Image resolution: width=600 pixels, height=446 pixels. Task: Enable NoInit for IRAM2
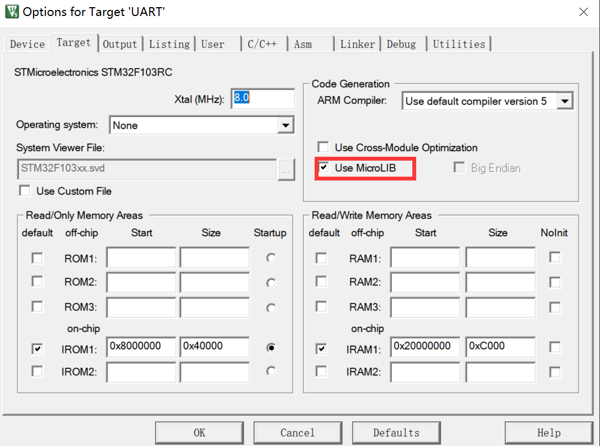tap(555, 372)
